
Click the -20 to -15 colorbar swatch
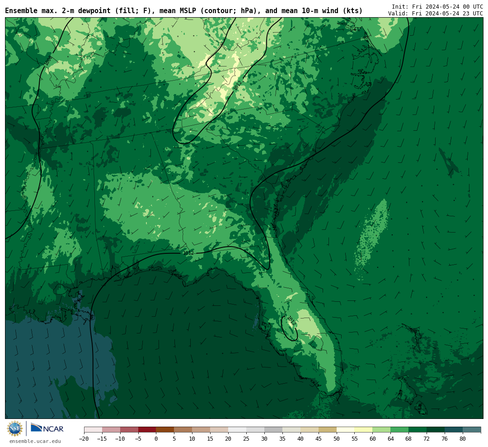[x=93, y=429]
